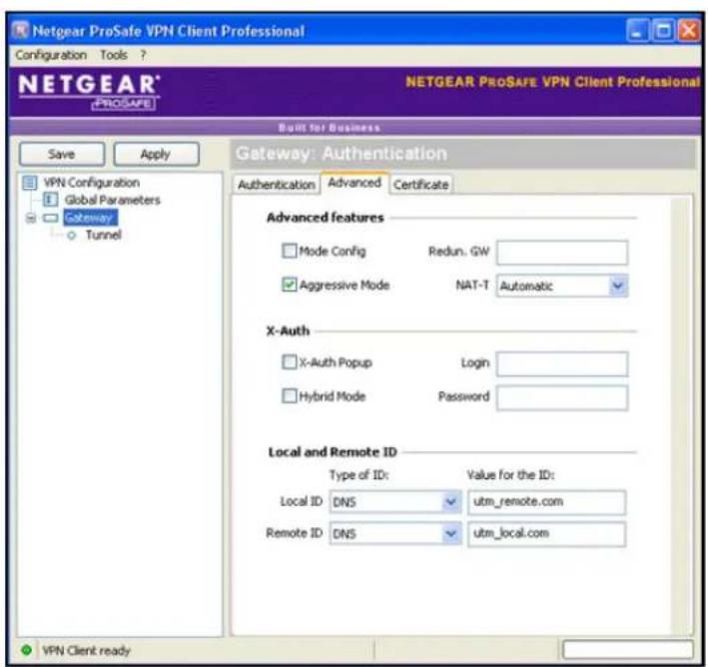The width and height of the screenshot is (708, 667).
Task: Switch to the Authentication tab
Action: 277,185
